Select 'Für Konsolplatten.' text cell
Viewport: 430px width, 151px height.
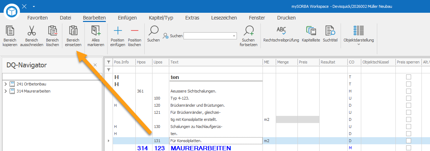click(216, 141)
